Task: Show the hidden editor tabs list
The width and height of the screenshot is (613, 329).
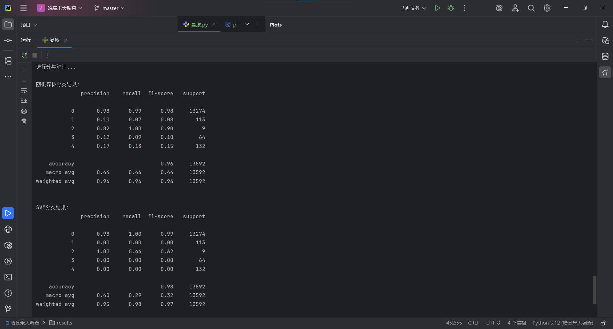Action: coord(247,24)
